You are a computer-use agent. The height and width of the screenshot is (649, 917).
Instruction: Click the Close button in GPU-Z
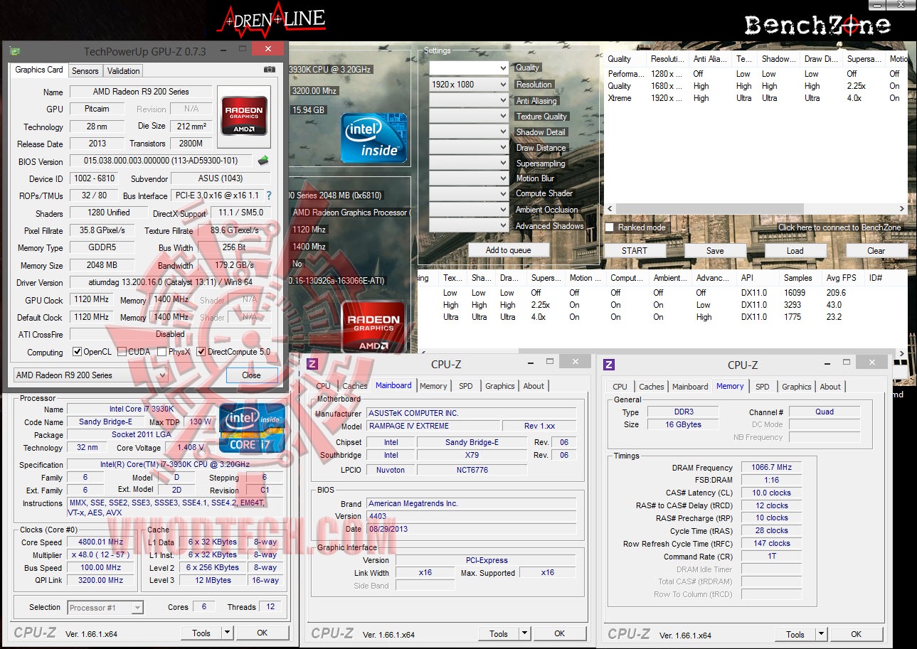click(251, 375)
